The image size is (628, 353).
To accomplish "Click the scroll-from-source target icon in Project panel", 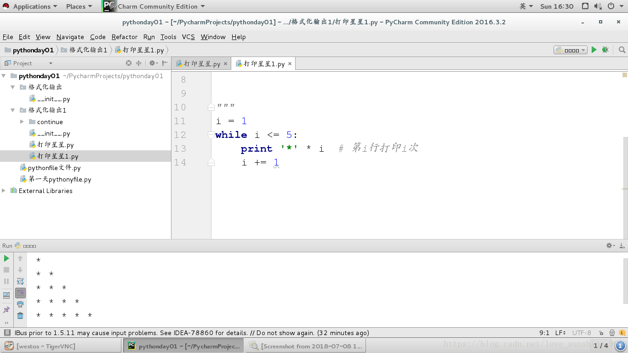I will 129,63.
